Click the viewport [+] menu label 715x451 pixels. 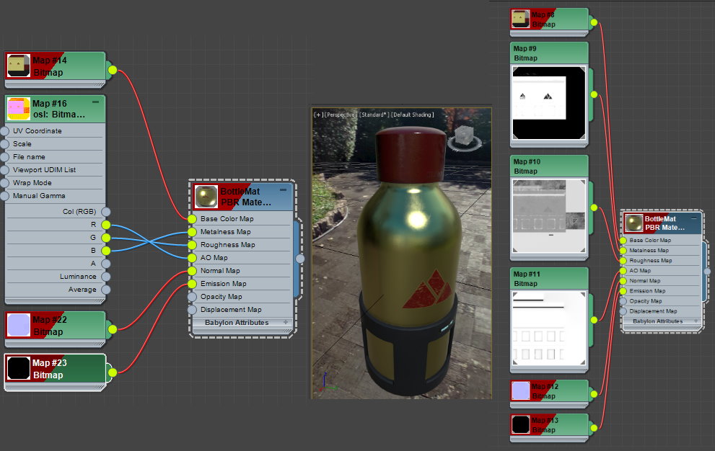pyautogui.click(x=318, y=115)
